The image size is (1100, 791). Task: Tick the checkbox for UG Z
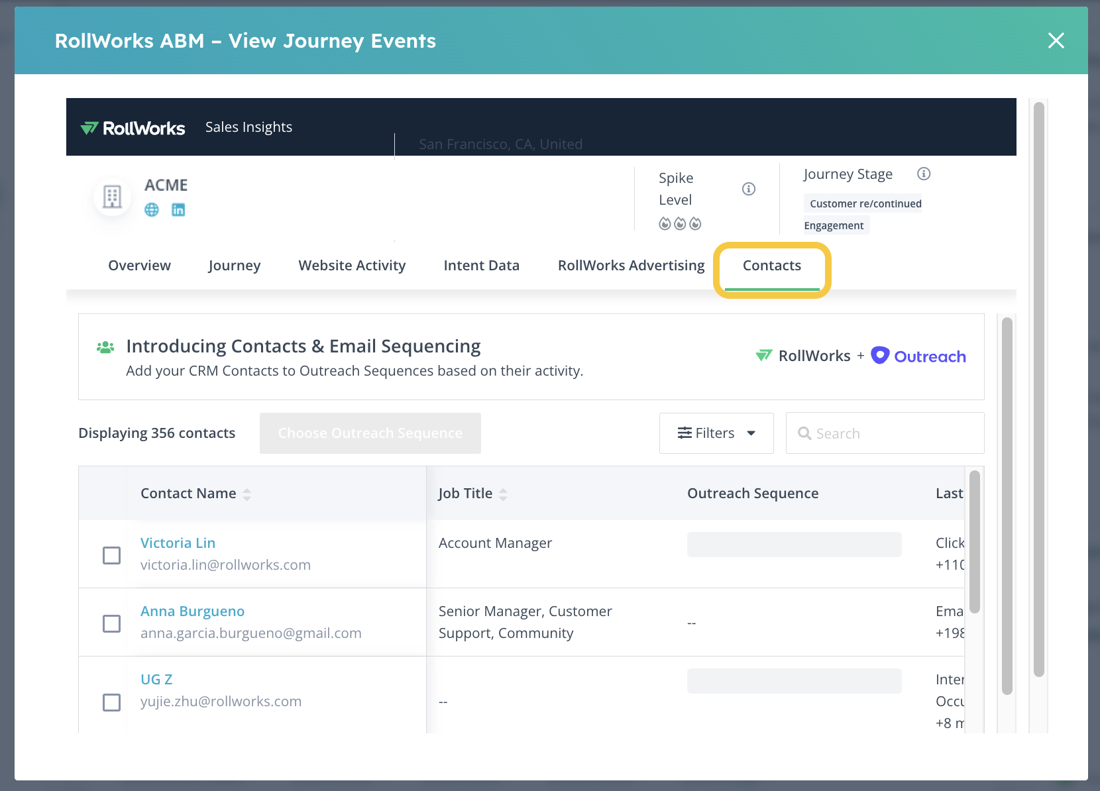(112, 702)
